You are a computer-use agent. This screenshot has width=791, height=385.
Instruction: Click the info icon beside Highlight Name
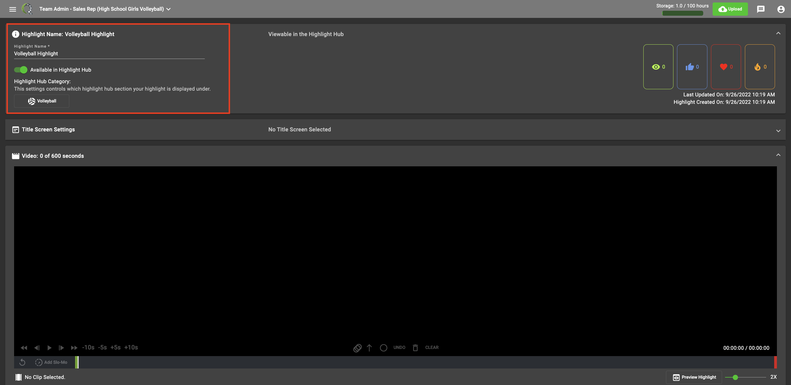pyautogui.click(x=16, y=34)
